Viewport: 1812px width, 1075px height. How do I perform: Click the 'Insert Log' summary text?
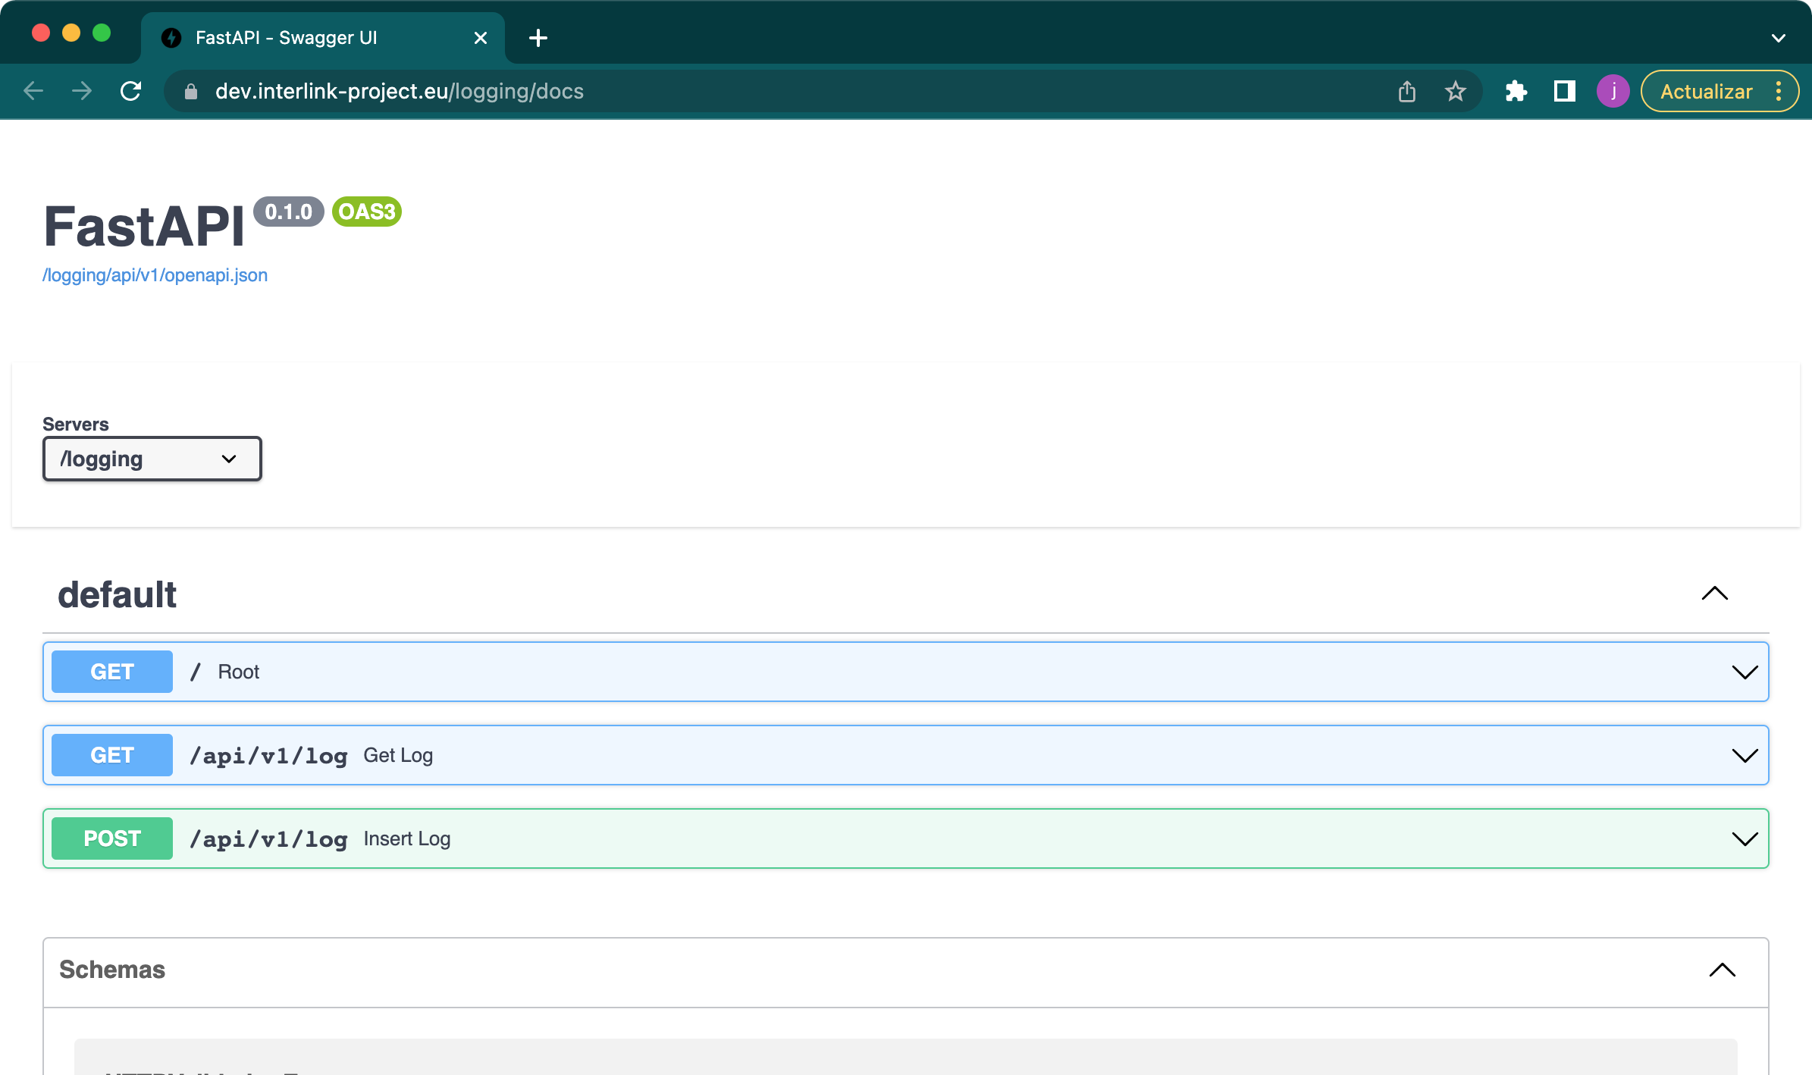(x=407, y=838)
